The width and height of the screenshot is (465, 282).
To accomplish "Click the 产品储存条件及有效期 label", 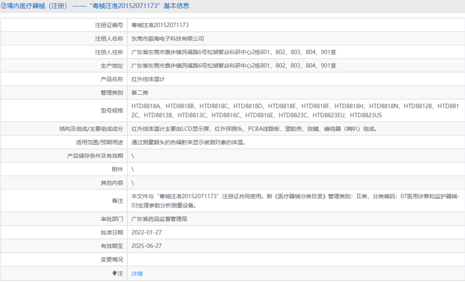I will (x=95, y=156).
